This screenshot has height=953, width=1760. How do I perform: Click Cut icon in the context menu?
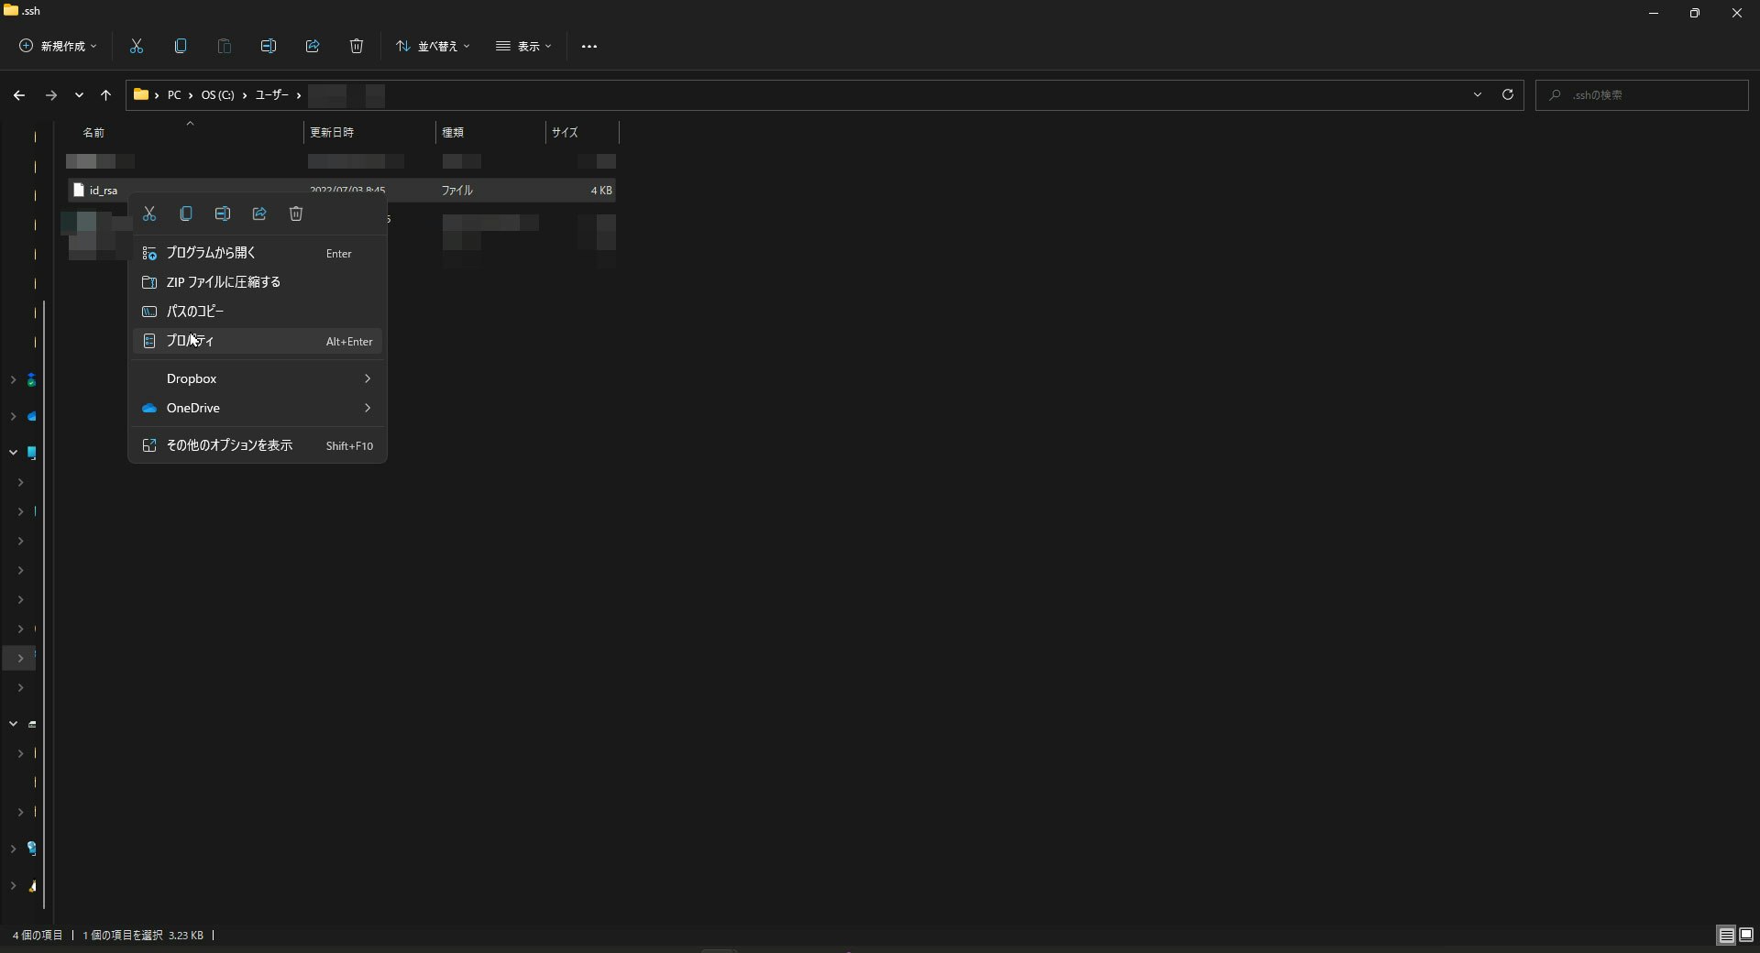[x=149, y=214]
